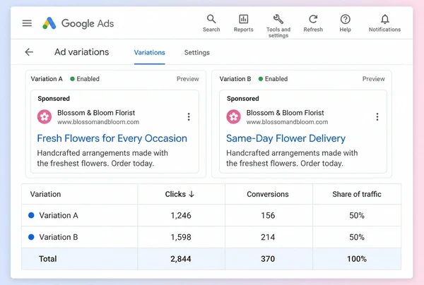The image size is (424, 285).
Task: Click the blue dot beside Variation B row
Action: (31, 237)
